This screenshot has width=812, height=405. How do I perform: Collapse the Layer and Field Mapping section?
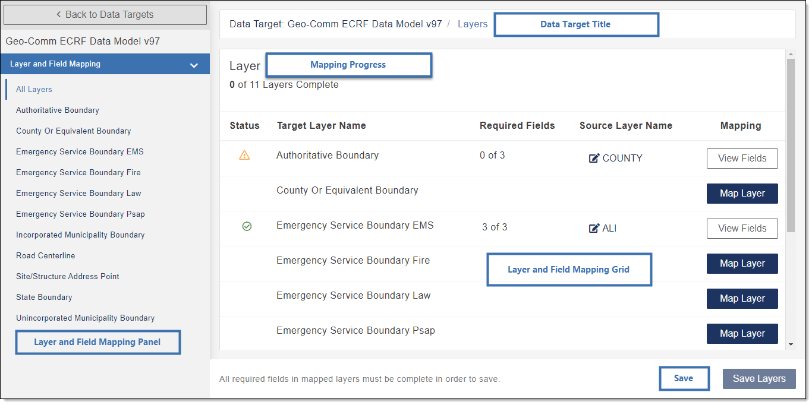(194, 64)
